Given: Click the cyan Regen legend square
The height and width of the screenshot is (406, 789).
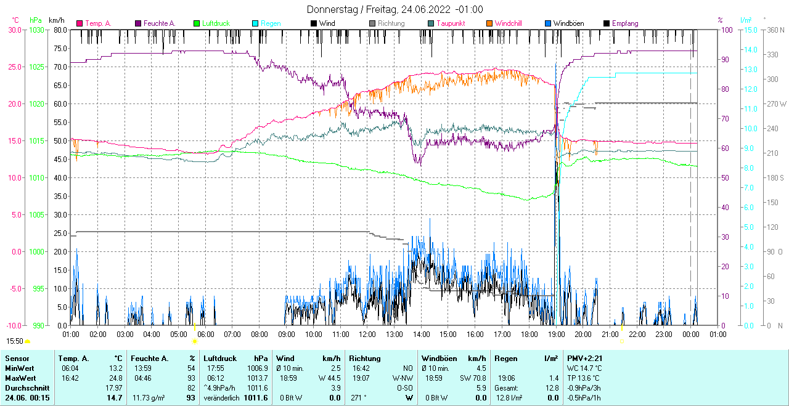Looking at the screenshot, I should (x=255, y=23).
